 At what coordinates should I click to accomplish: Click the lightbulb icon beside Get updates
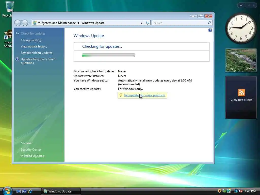coord(121,95)
